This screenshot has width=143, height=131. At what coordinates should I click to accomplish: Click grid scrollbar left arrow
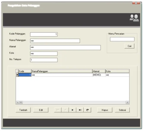[x=18, y=102]
